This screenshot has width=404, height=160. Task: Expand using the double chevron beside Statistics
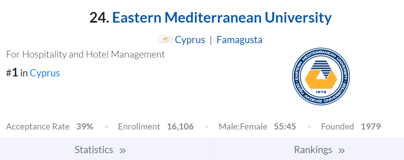click(x=123, y=150)
